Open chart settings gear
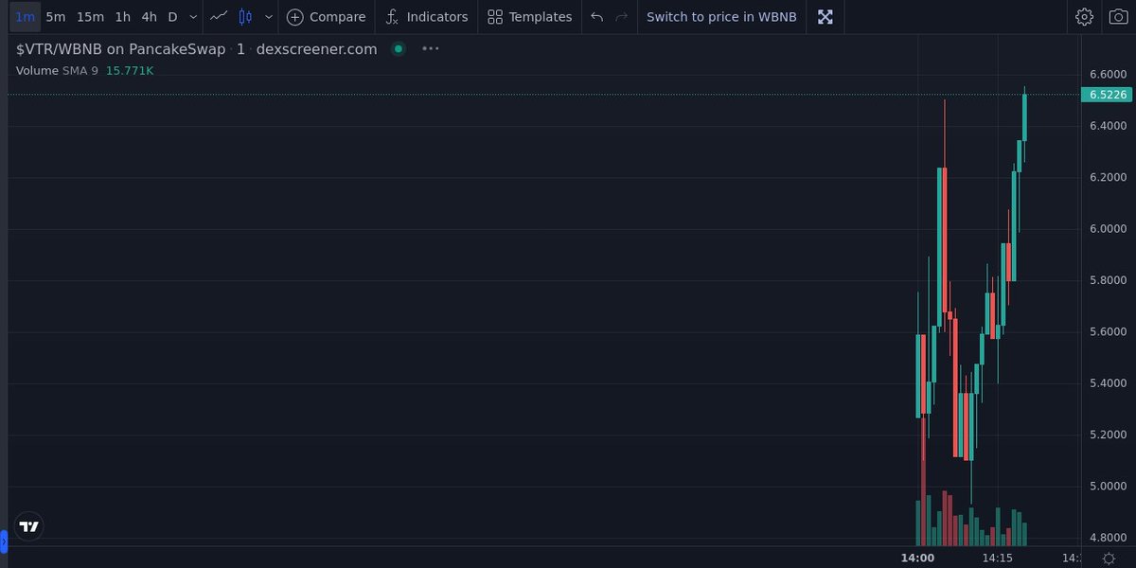 point(1085,16)
